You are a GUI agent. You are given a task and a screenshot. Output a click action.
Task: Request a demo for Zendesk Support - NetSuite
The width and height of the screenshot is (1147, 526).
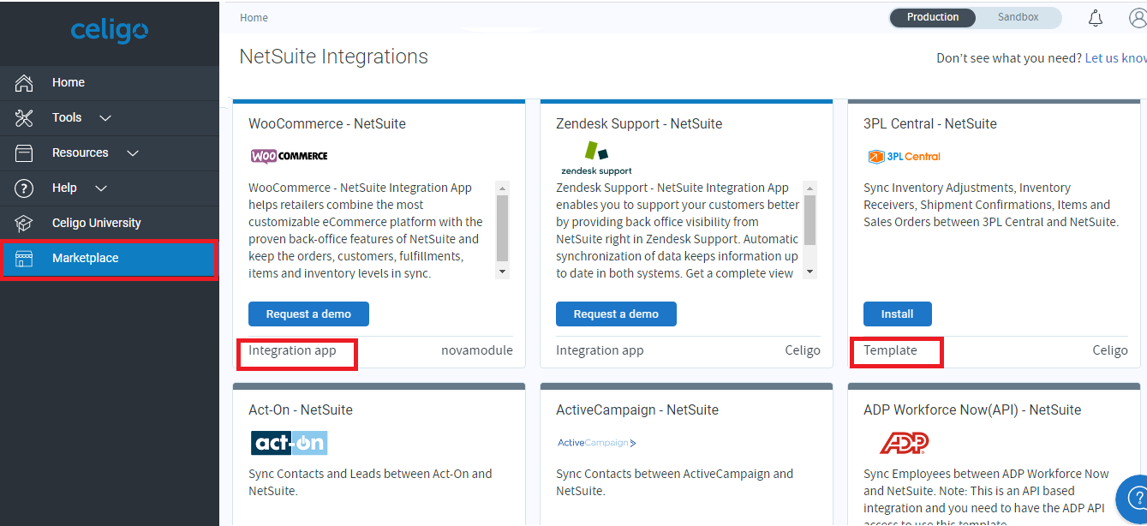coord(616,314)
